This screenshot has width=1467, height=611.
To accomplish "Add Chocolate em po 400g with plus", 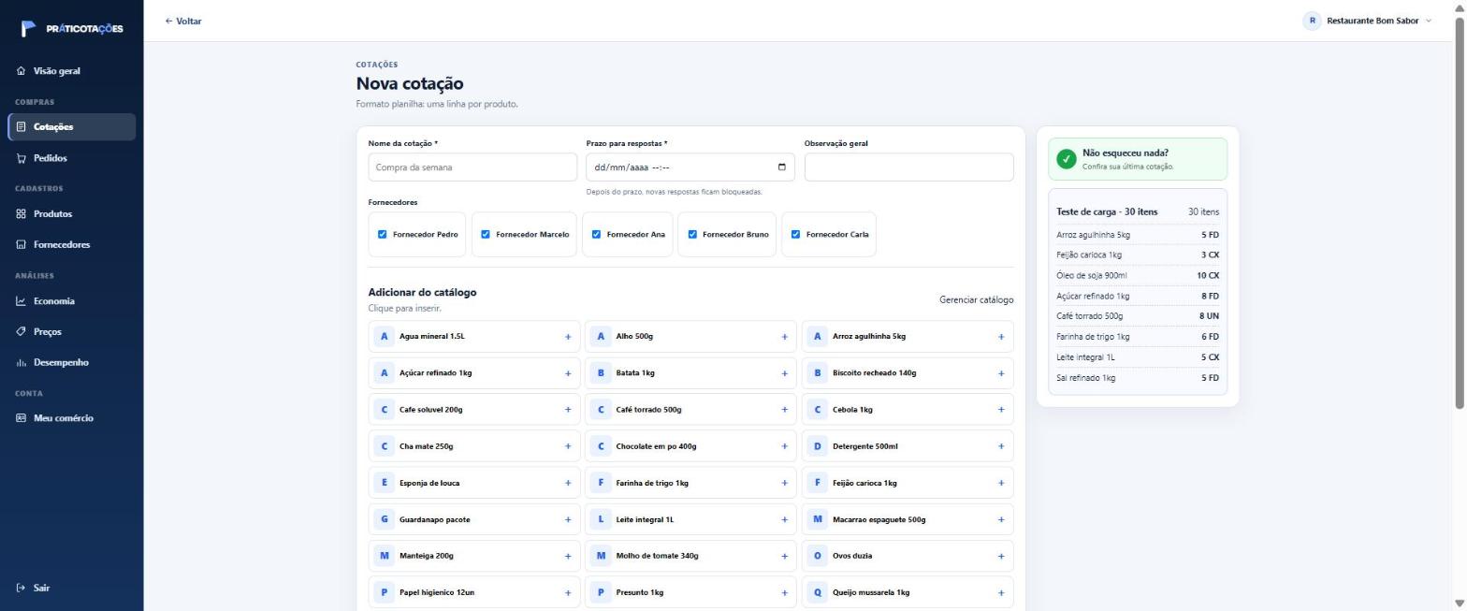I will [x=784, y=446].
